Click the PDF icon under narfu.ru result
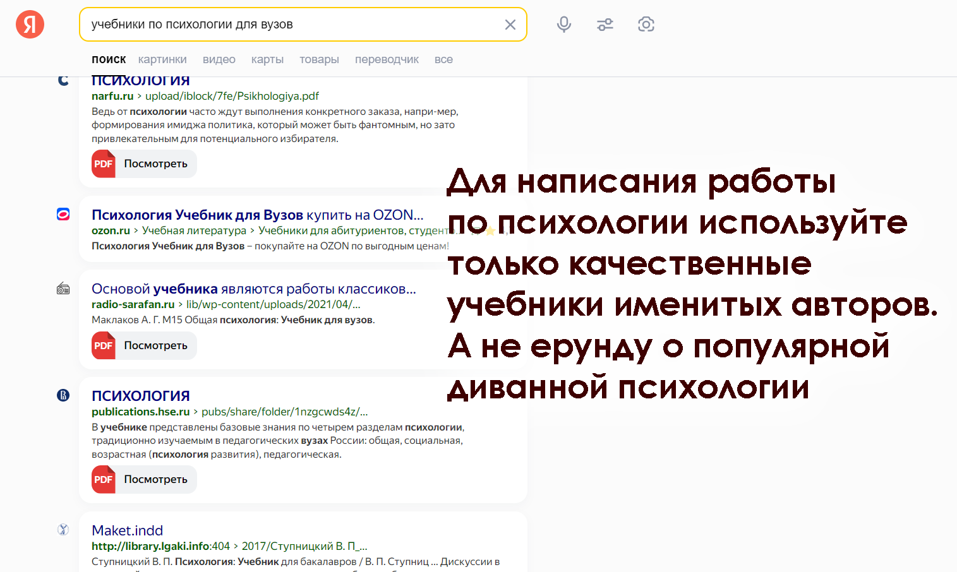Viewport: 957px width, 572px height. pyautogui.click(x=104, y=164)
